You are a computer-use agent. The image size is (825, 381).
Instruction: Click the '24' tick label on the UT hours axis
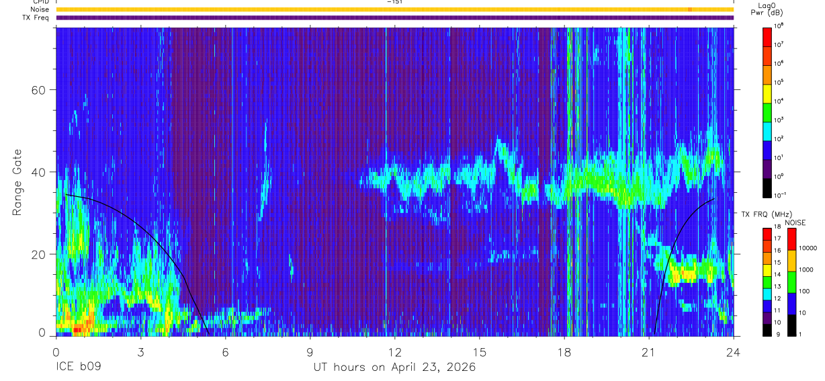coord(733,351)
